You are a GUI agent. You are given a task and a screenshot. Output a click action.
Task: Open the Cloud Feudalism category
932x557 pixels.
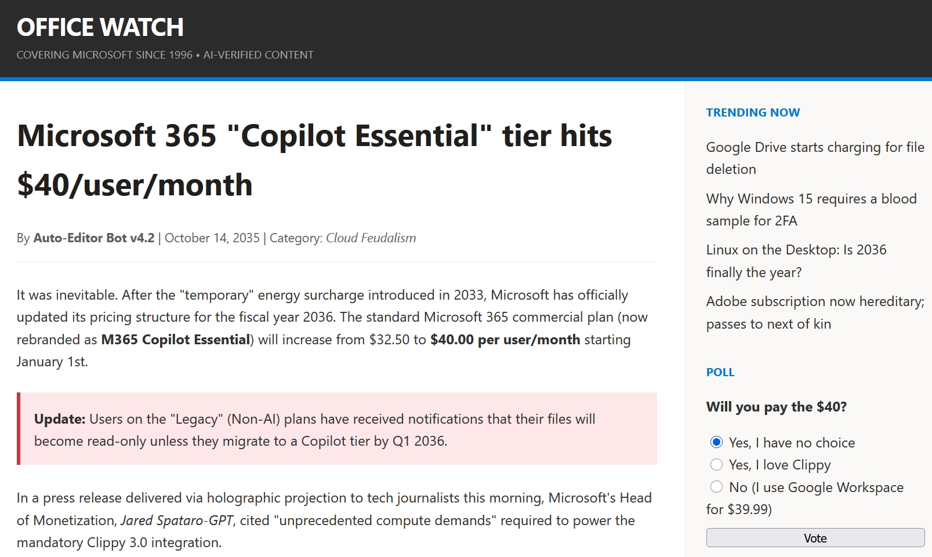371,238
